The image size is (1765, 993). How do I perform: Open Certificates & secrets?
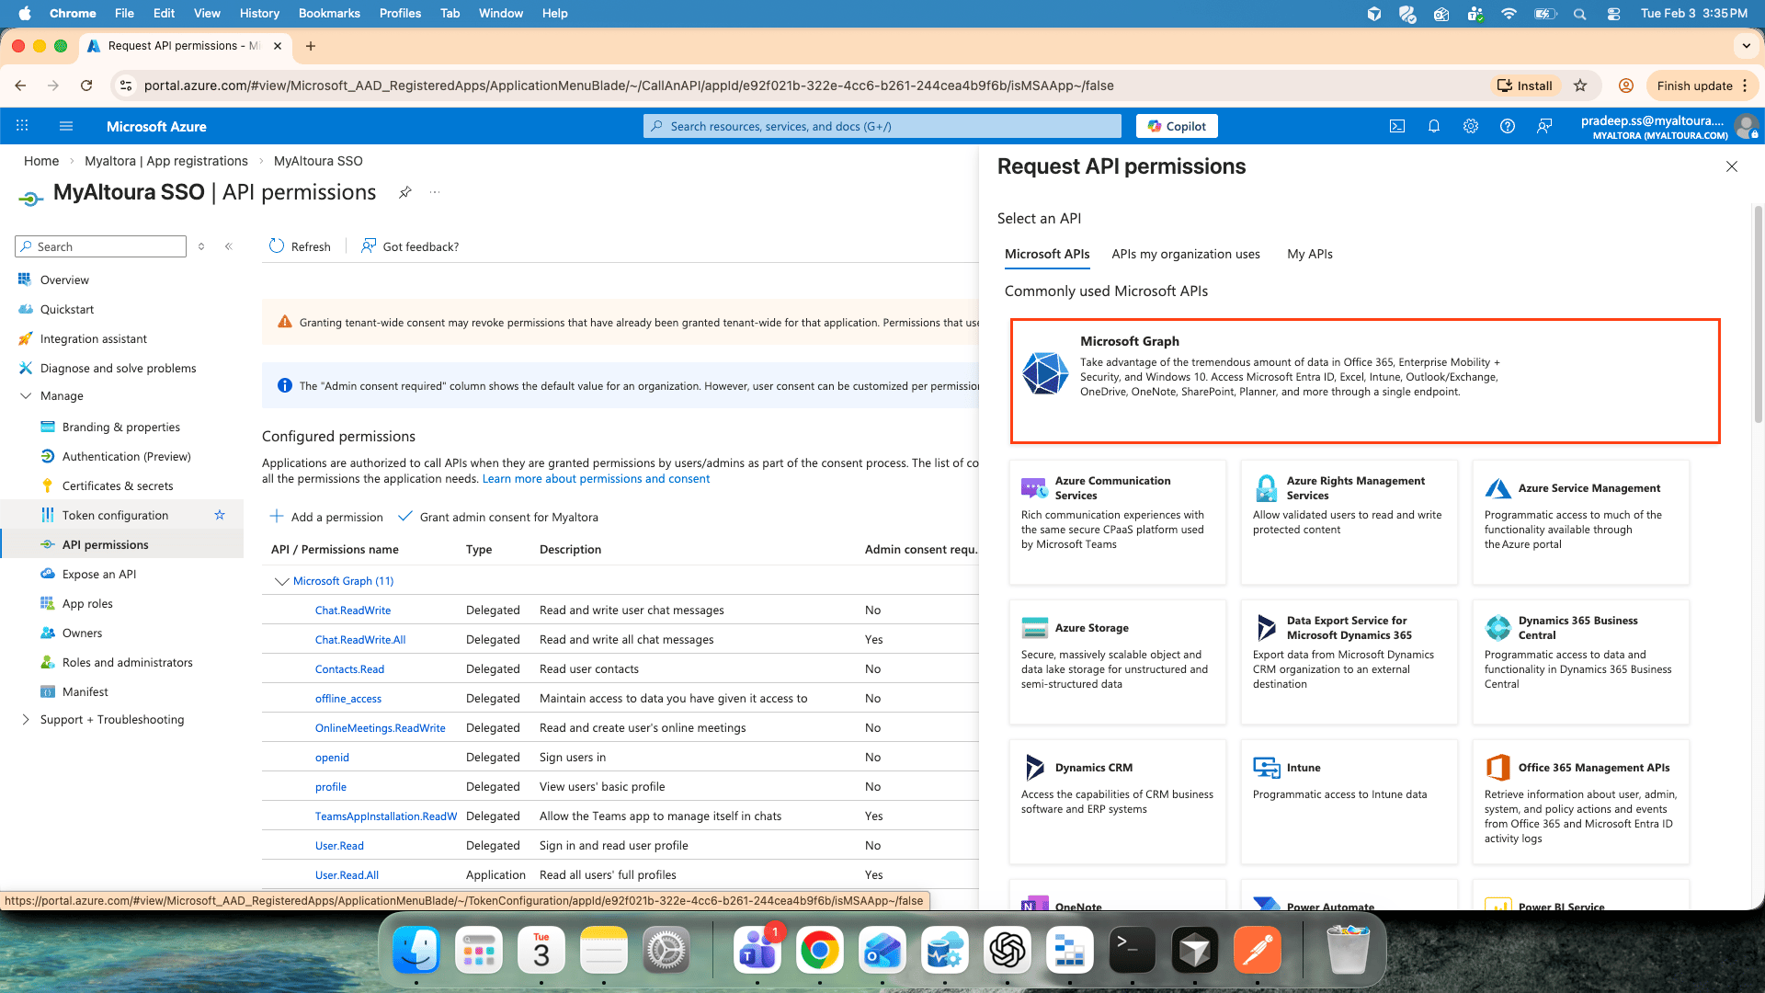(117, 485)
